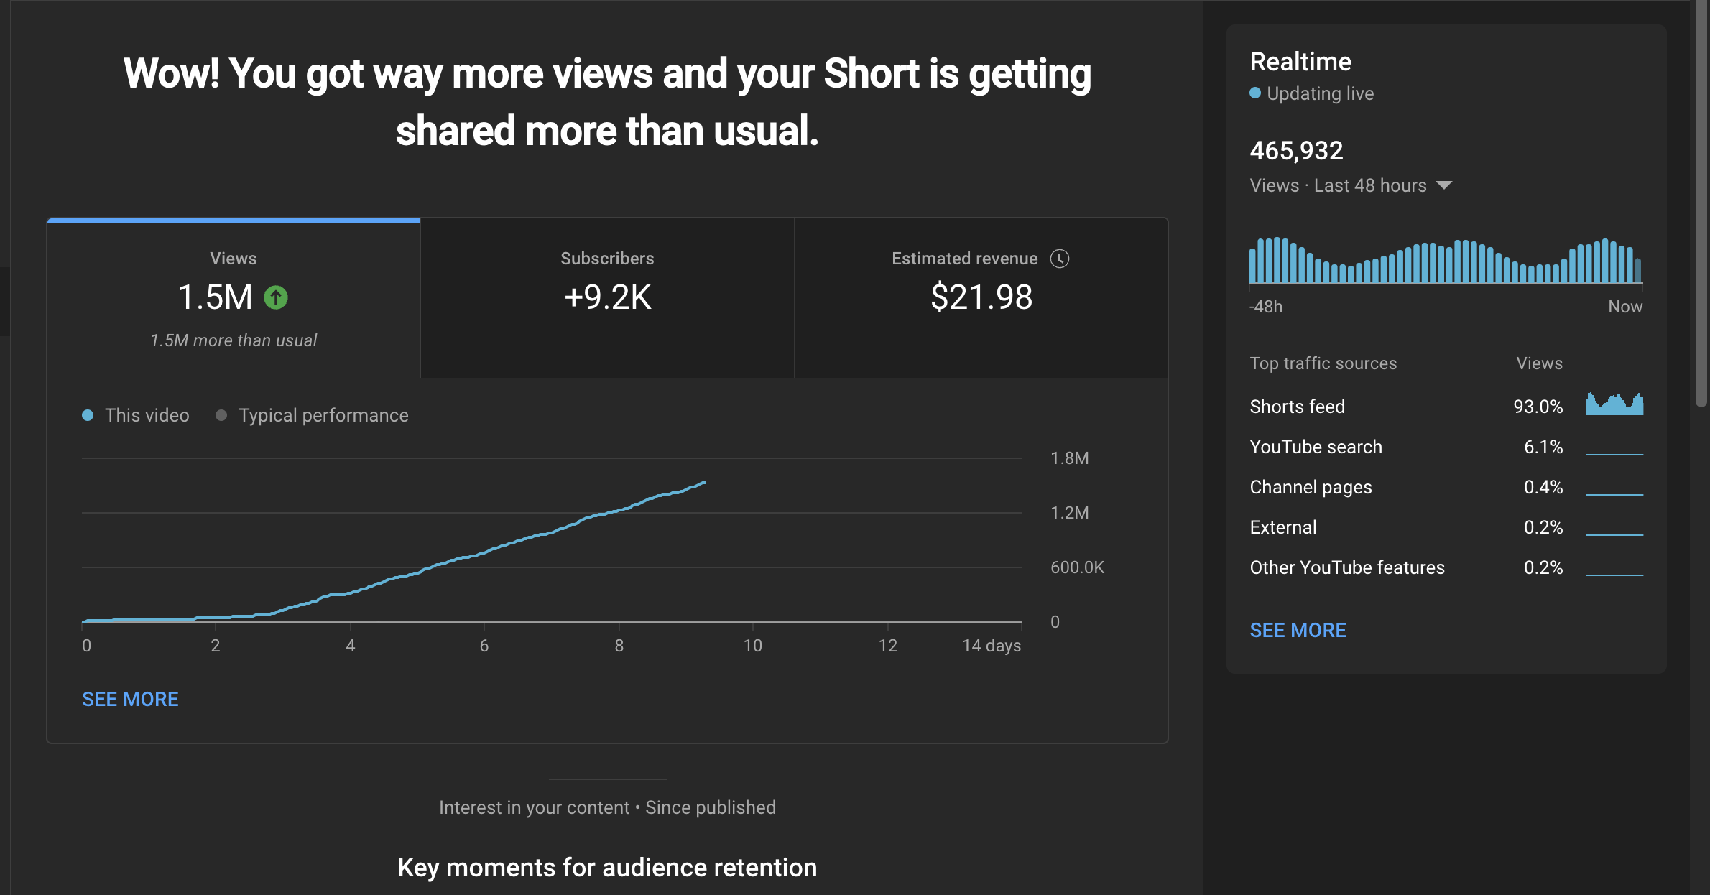
Task: Select the Shorts feed traffic source row
Action: pos(1298,406)
